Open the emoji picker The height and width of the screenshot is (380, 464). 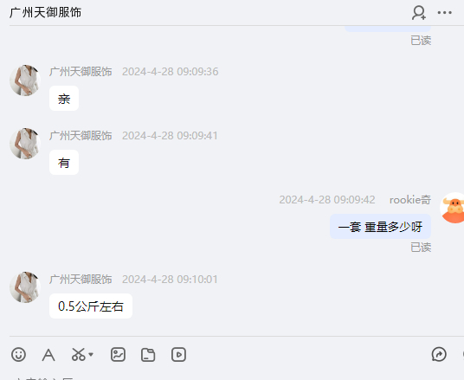[x=18, y=354]
